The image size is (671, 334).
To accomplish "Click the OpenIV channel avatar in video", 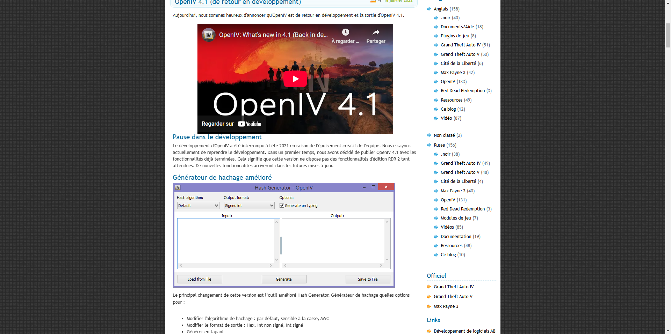I will tap(209, 35).
